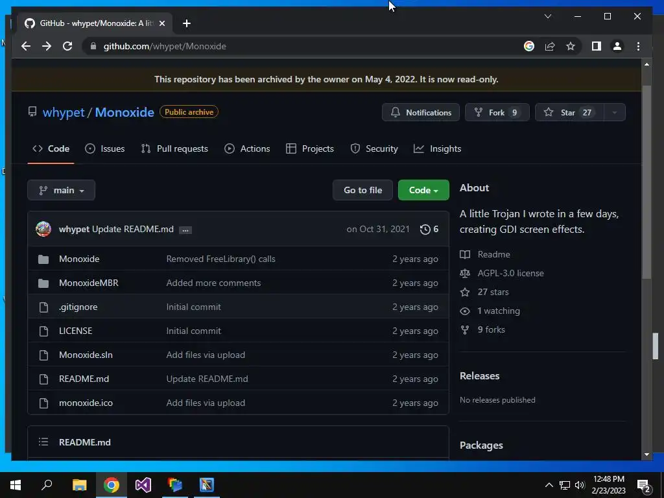Click the Notifications button
The image size is (664, 498).
point(420,112)
